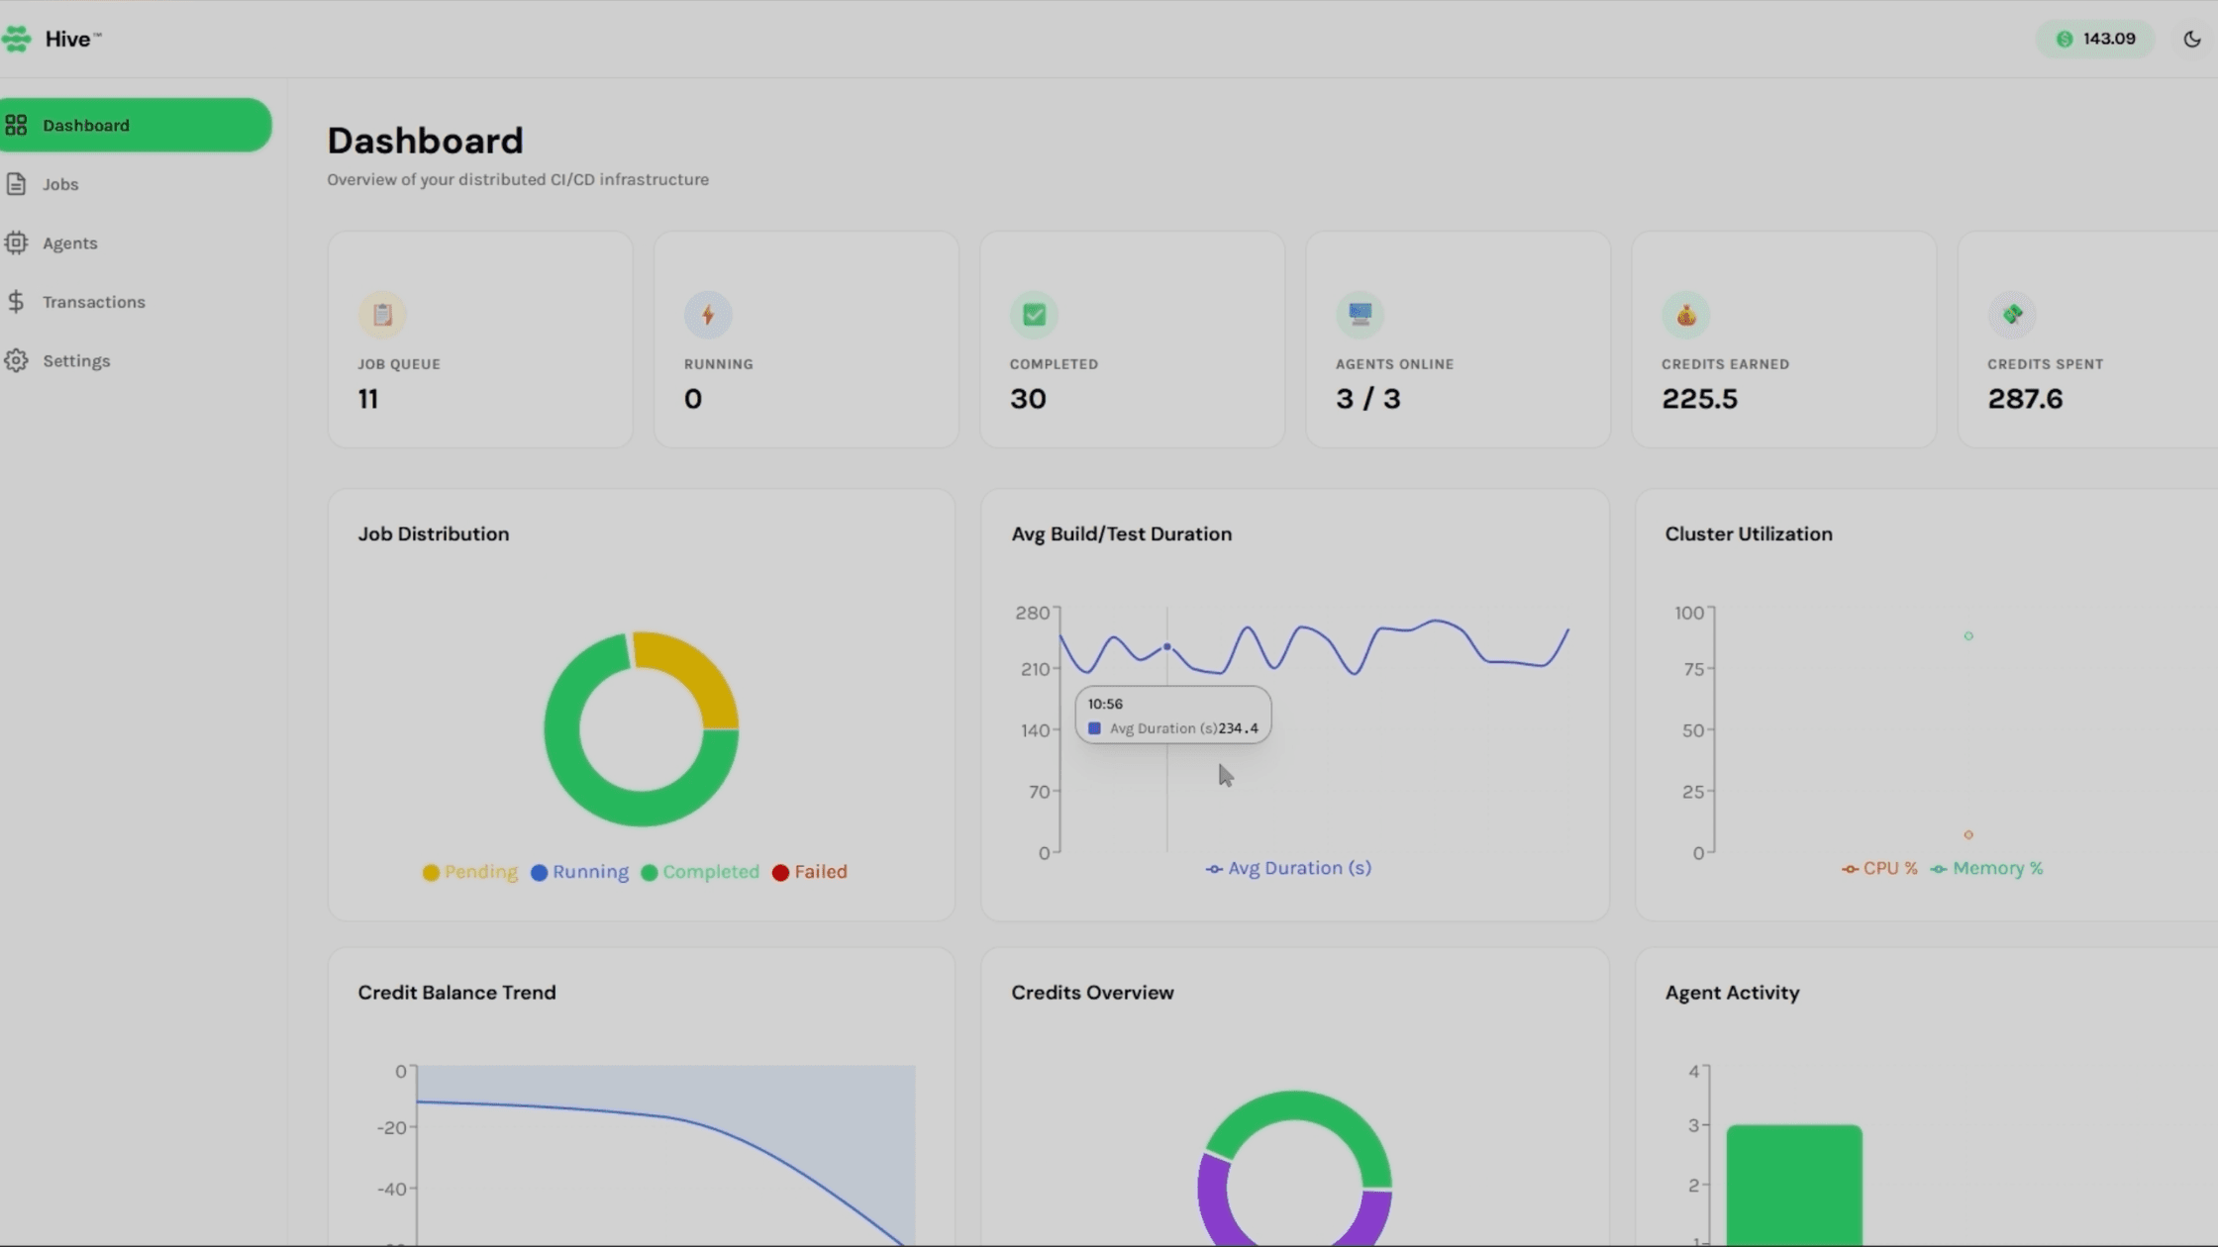
Task: Open Transactions from sidebar
Action: pos(93,302)
